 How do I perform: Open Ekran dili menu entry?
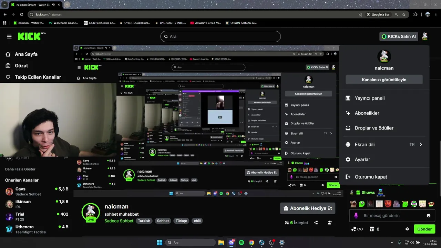[384, 144]
